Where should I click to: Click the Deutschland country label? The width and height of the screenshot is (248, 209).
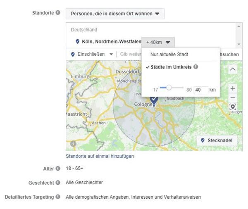(84, 30)
